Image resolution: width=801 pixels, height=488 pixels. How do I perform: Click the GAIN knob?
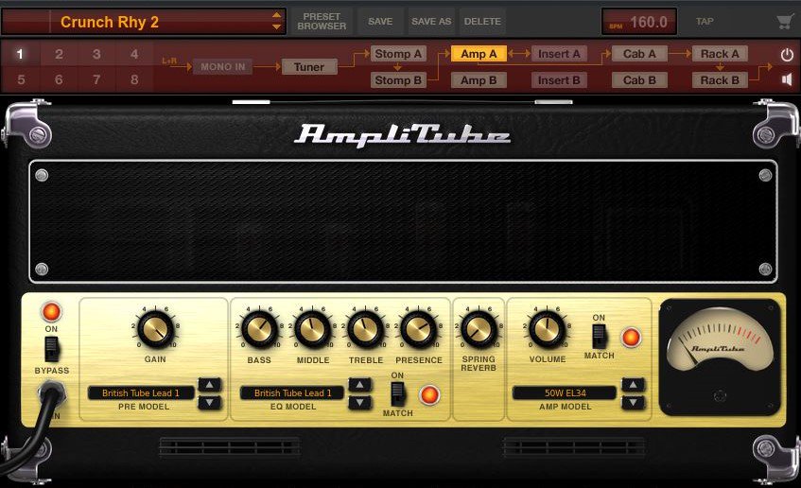[x=155, y=328]
